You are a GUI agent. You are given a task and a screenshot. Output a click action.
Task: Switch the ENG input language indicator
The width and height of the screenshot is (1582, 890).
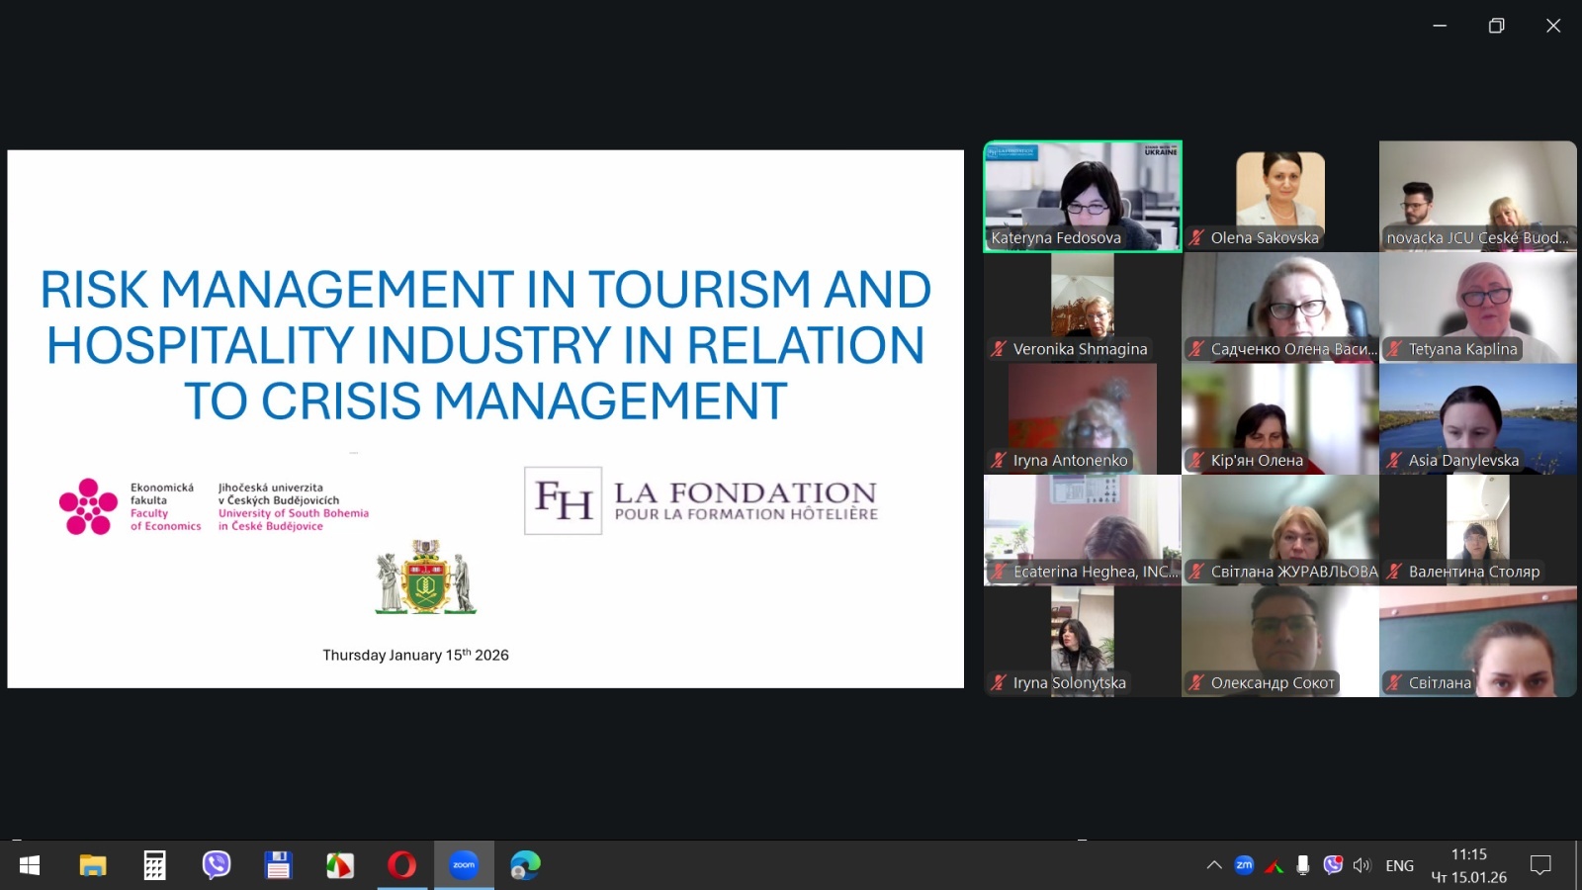coord(1399,865)
